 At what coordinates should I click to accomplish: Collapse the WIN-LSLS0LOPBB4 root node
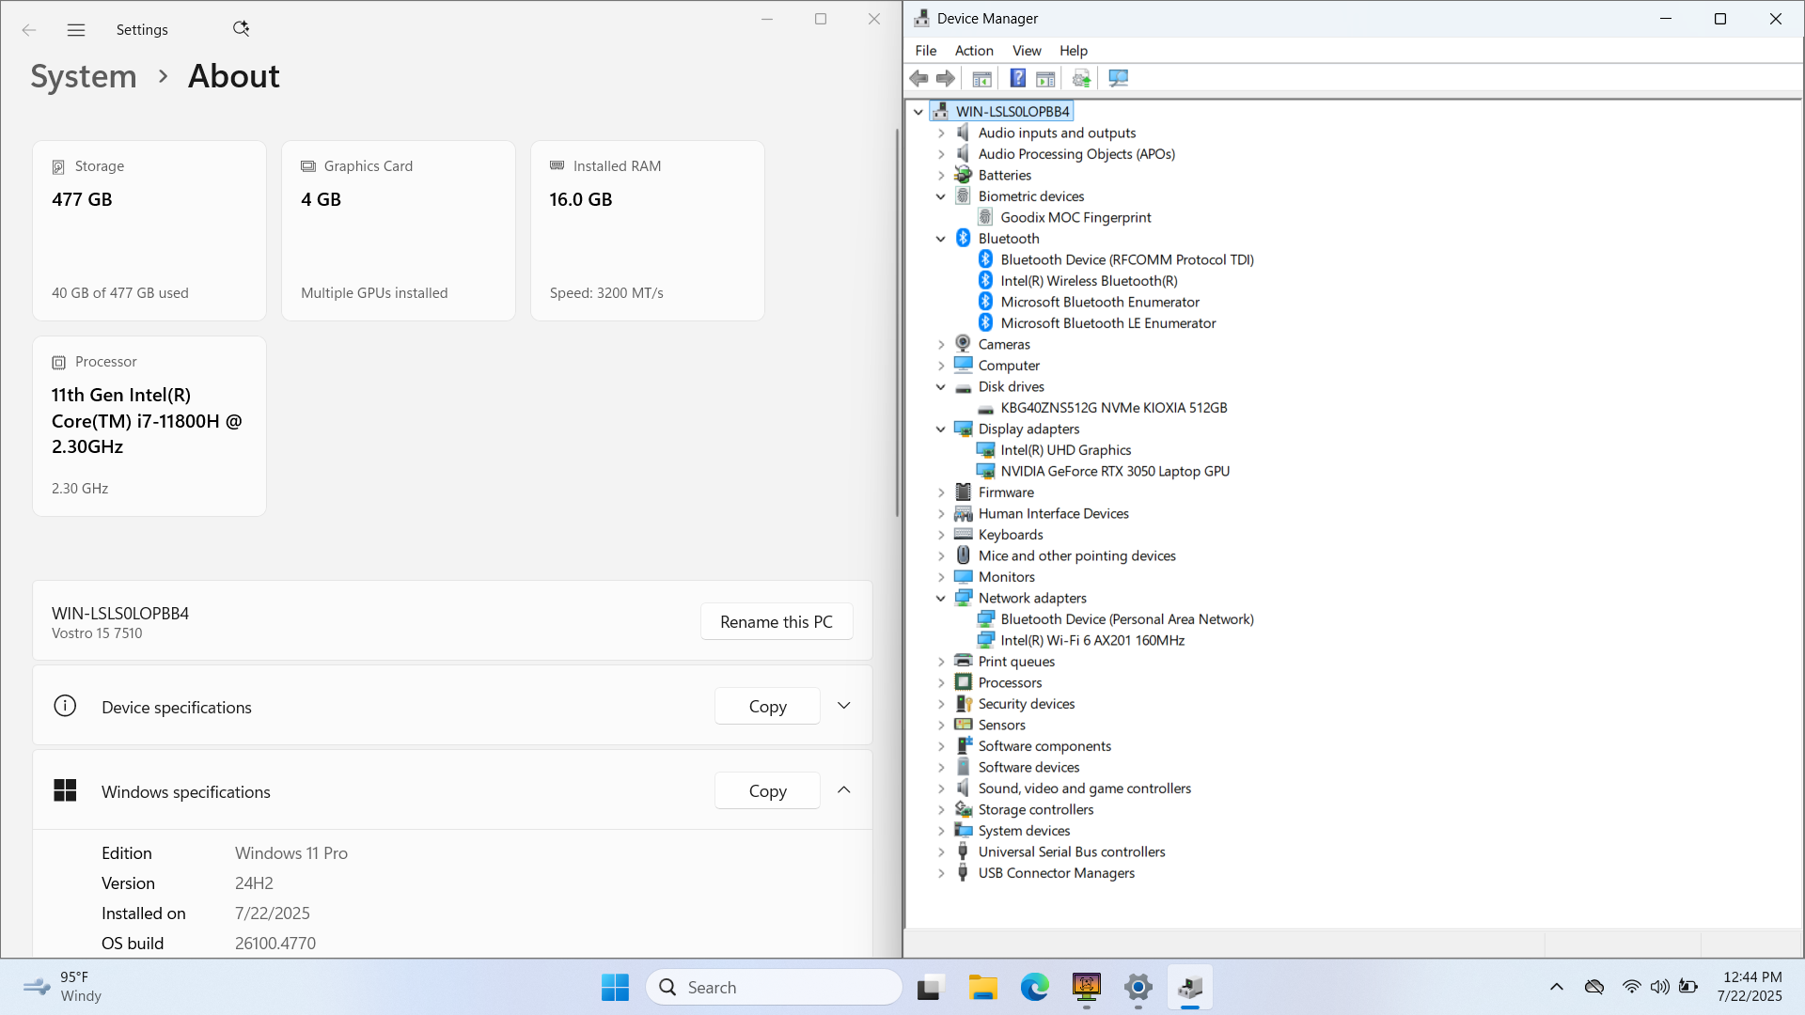click(x=918, y=112)
